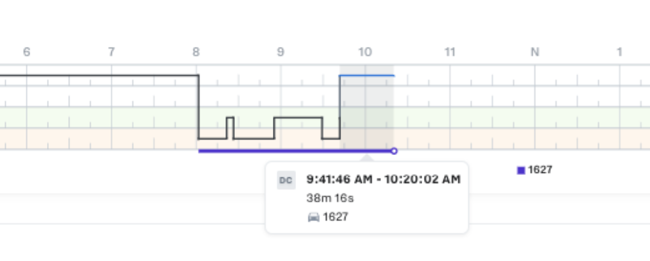Viewport: 650px width, 261px height.
Task: Click the wide raised segment around hour 9
Action: [x=298, y=127]
